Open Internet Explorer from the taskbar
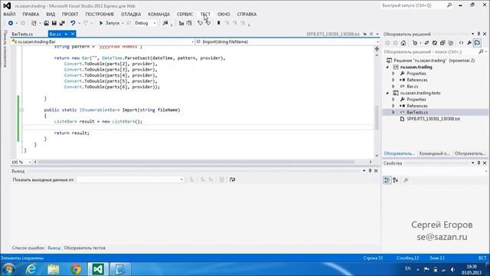 [x=31, y=269]
